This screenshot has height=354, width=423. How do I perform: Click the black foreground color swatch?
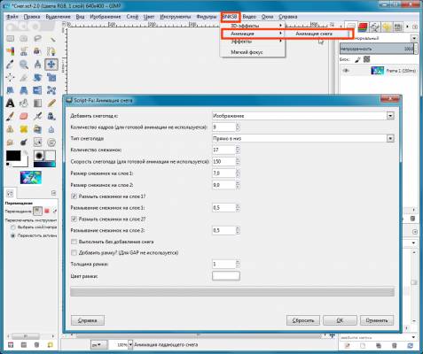pos(13,156)
